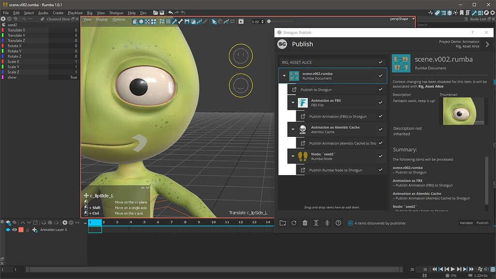The width and height of the screenshot is (496, 279).
Task: Click the help question-mark icon in the Publish dialog
Action: pos(339,223)
